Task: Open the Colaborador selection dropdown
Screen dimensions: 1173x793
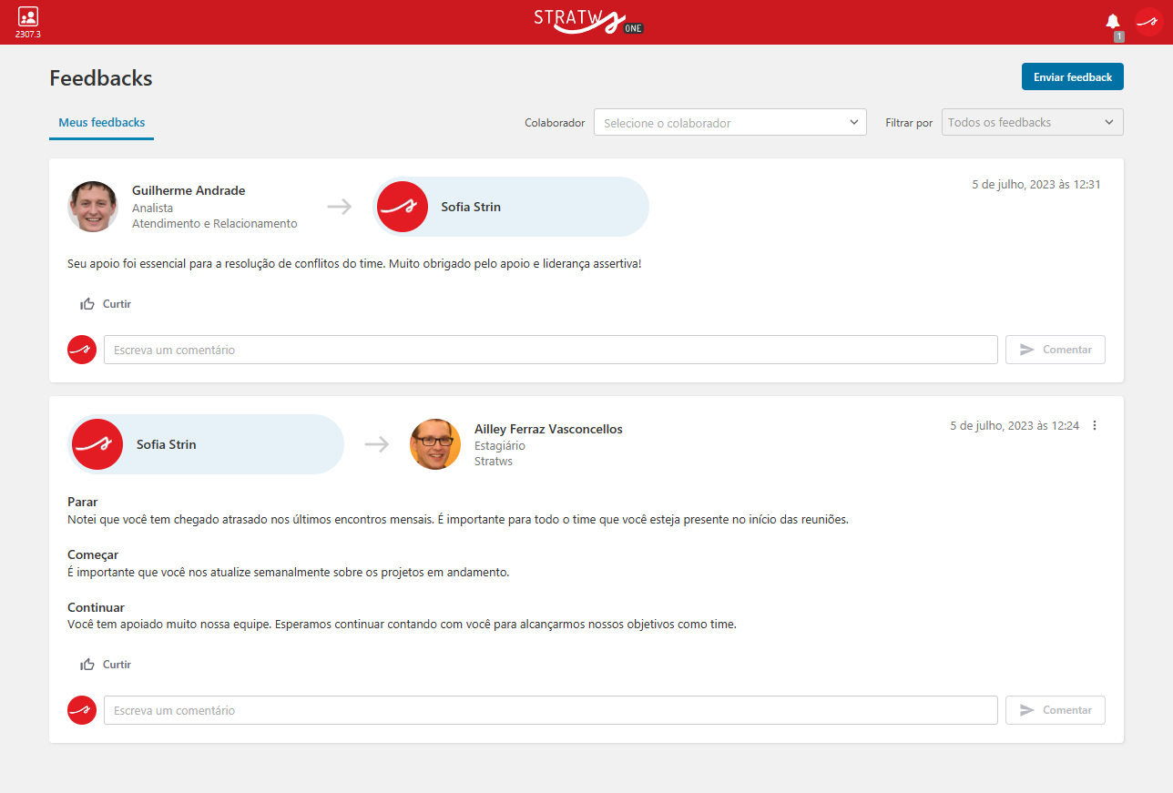Action: tap(730, 123)
